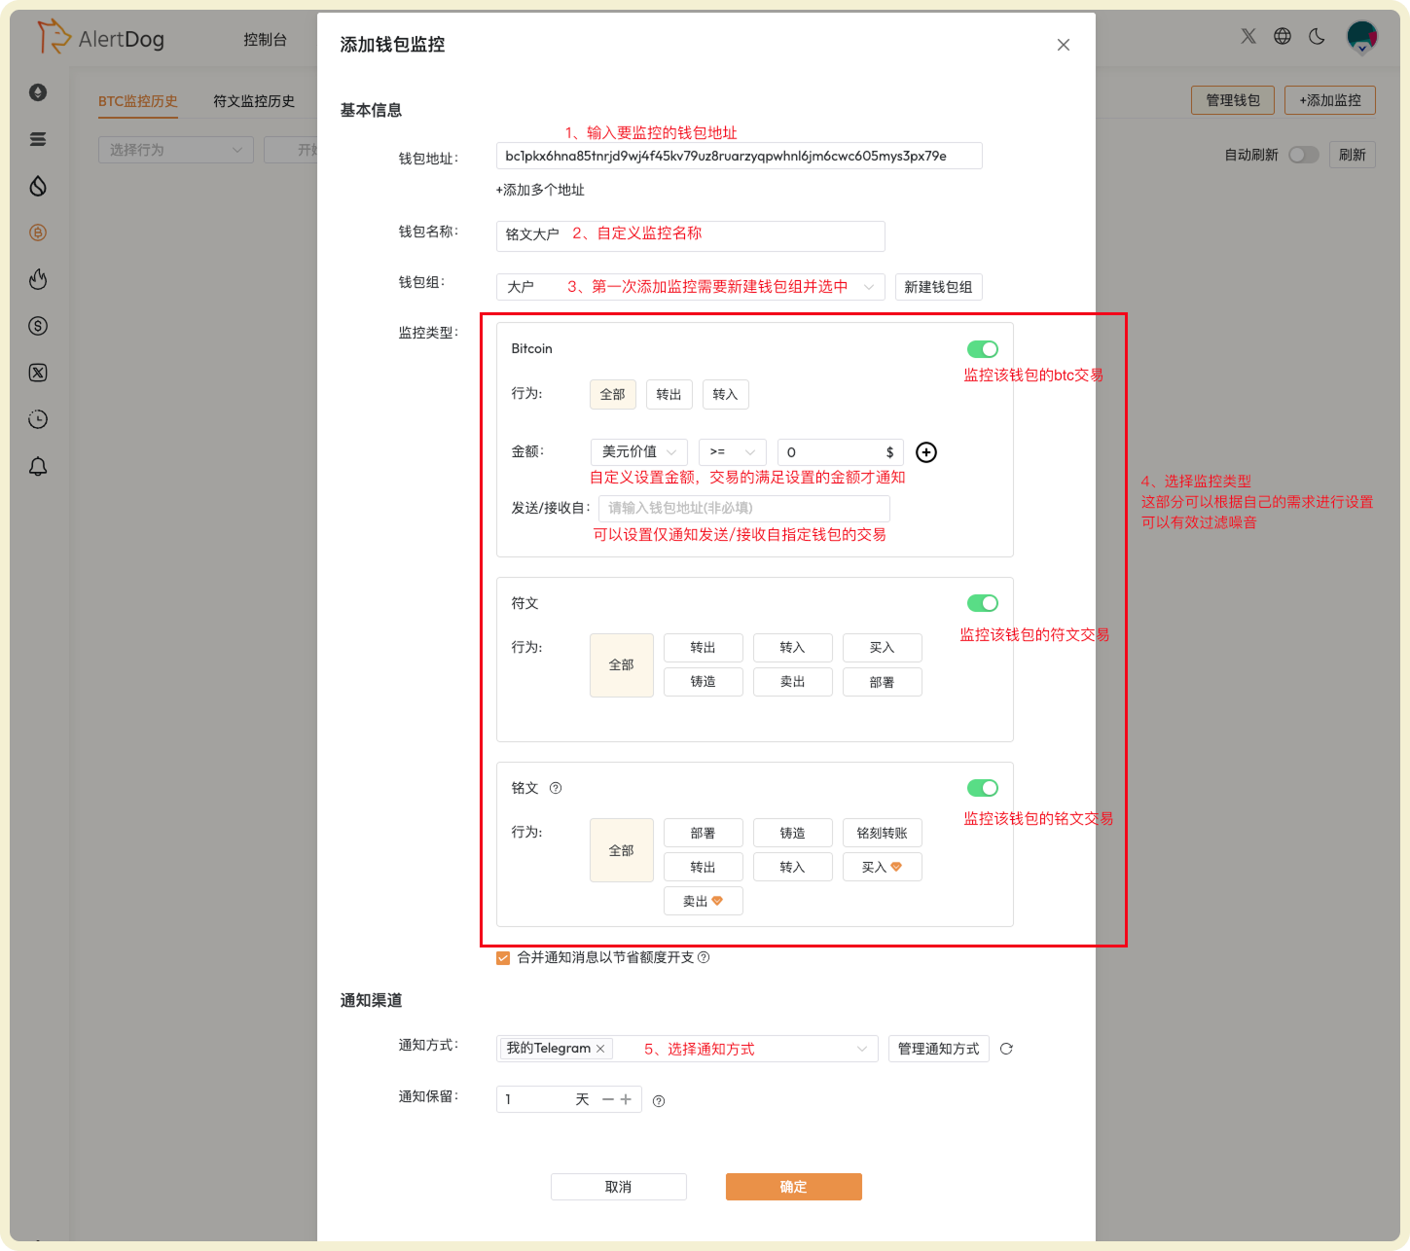Turn off the 符文 monitoring switch

point(982,603)
